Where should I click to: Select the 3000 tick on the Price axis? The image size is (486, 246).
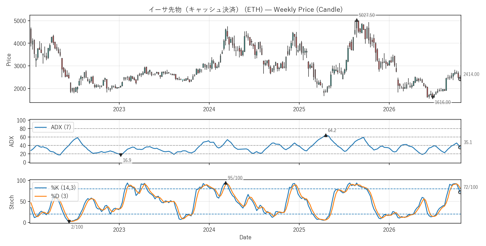tap(20, 66)
